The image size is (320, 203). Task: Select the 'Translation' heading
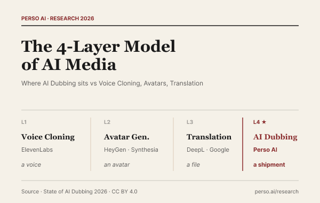point(209,137)
